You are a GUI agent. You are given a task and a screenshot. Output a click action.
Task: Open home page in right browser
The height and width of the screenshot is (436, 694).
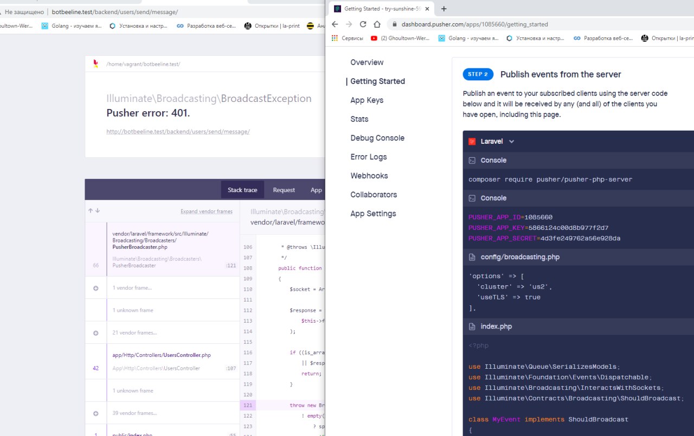377,24
